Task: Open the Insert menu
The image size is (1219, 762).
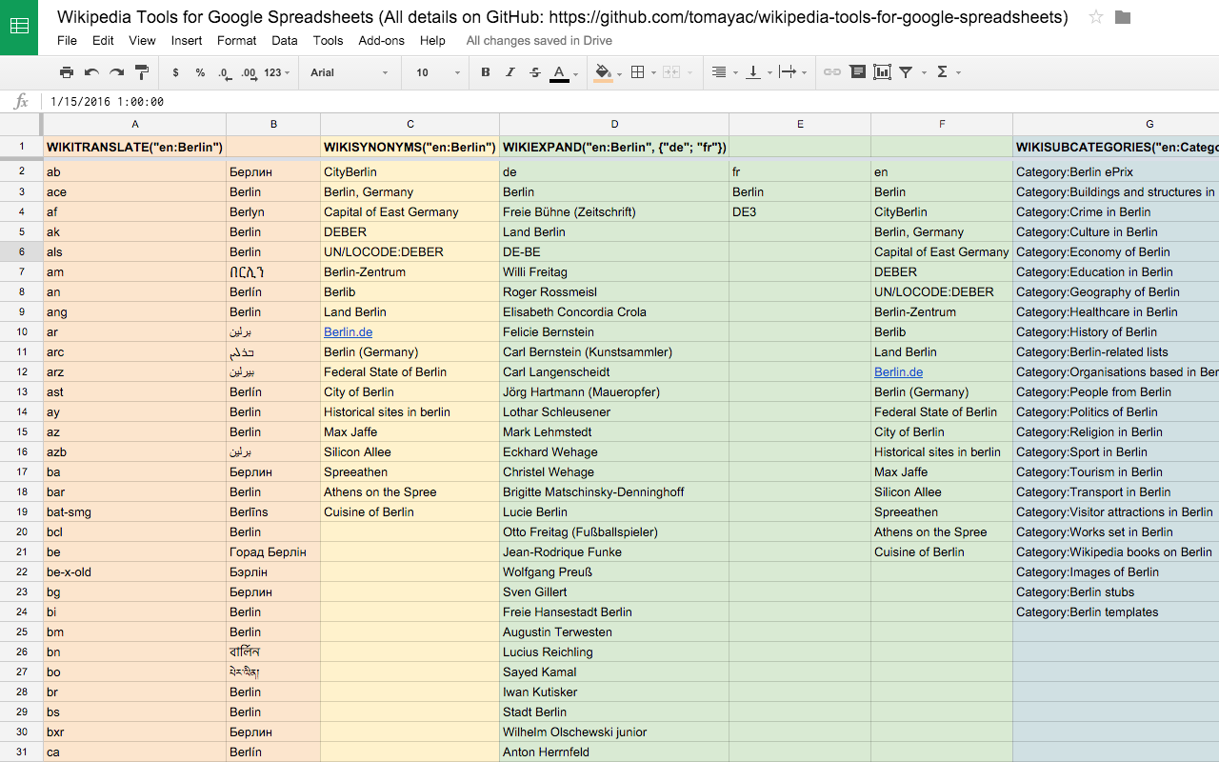Action: 187,41
